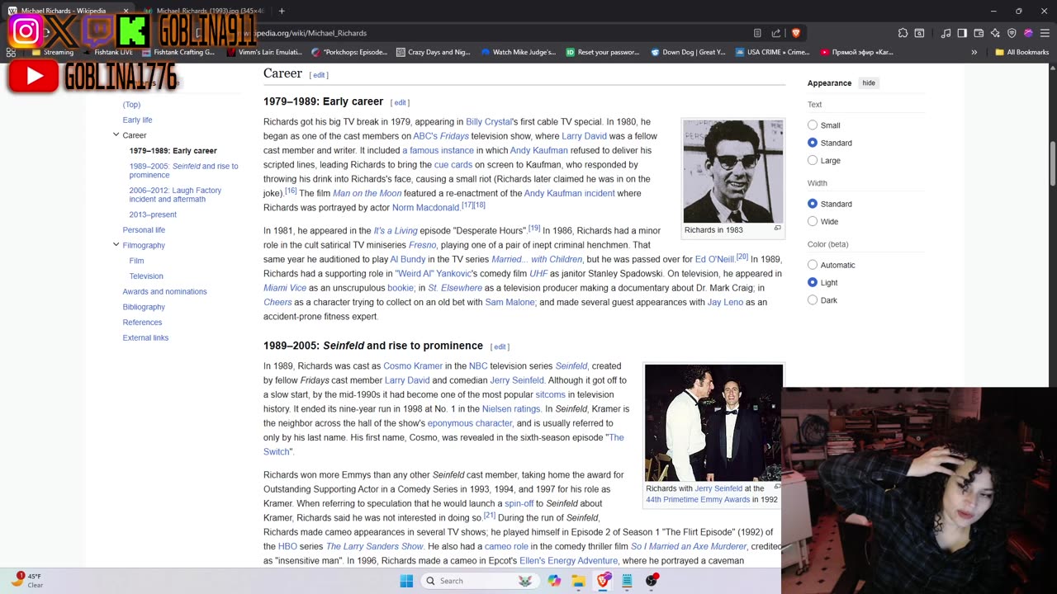Click the Brave Shields lion icon
Viewport: 1057px width, 594px height.
[x=796, y=33]
